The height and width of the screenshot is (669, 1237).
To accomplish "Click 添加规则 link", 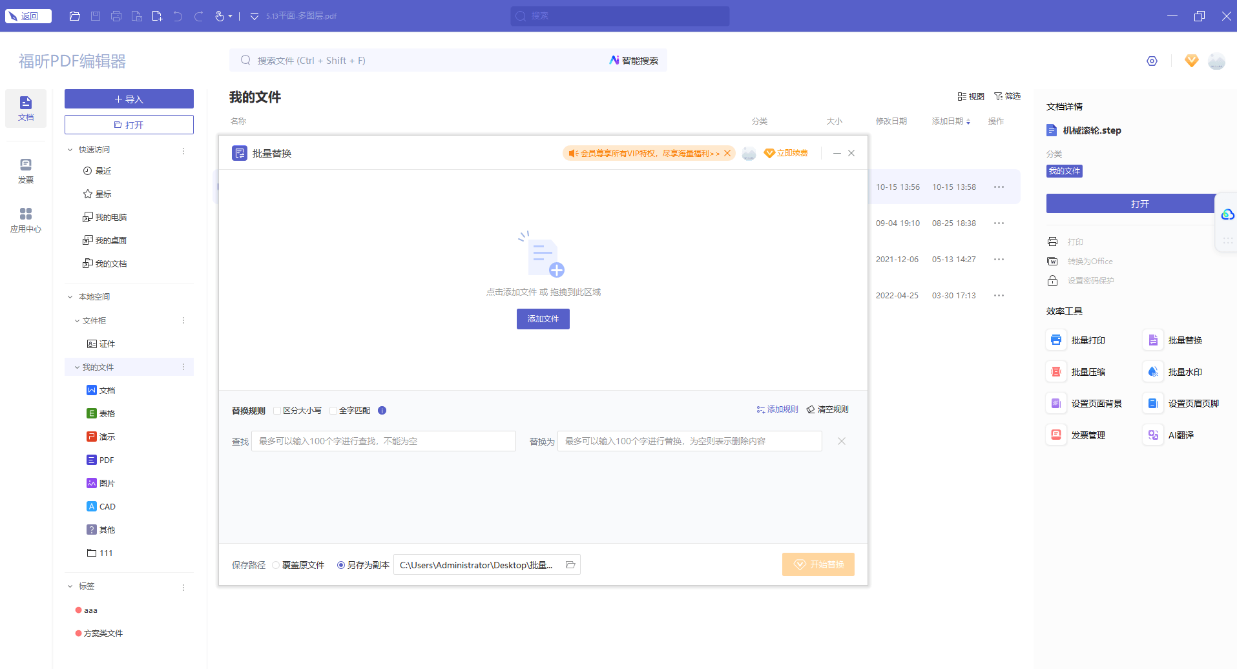I will 777,409.
